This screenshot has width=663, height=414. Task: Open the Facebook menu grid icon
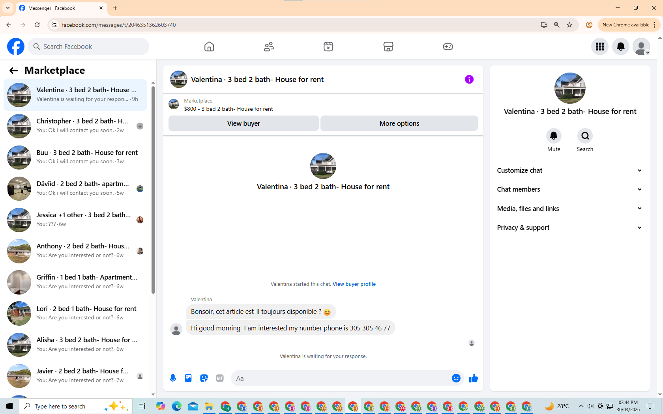coord(600,47)
